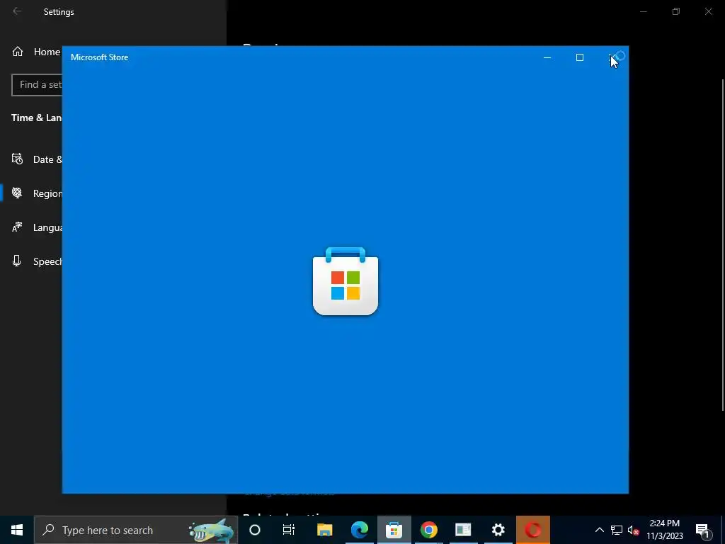725x544 pixels.
Task: Launch Google Chrome from the taskbar
Action: click(428, 530)
